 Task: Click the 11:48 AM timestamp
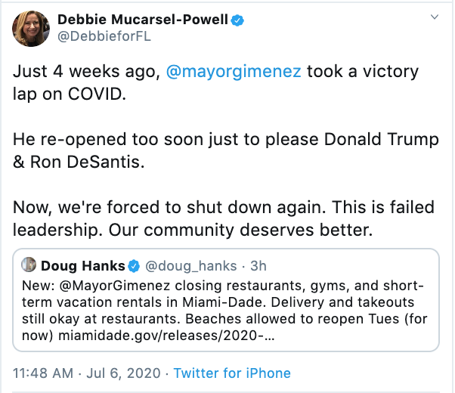coord(43,373)
